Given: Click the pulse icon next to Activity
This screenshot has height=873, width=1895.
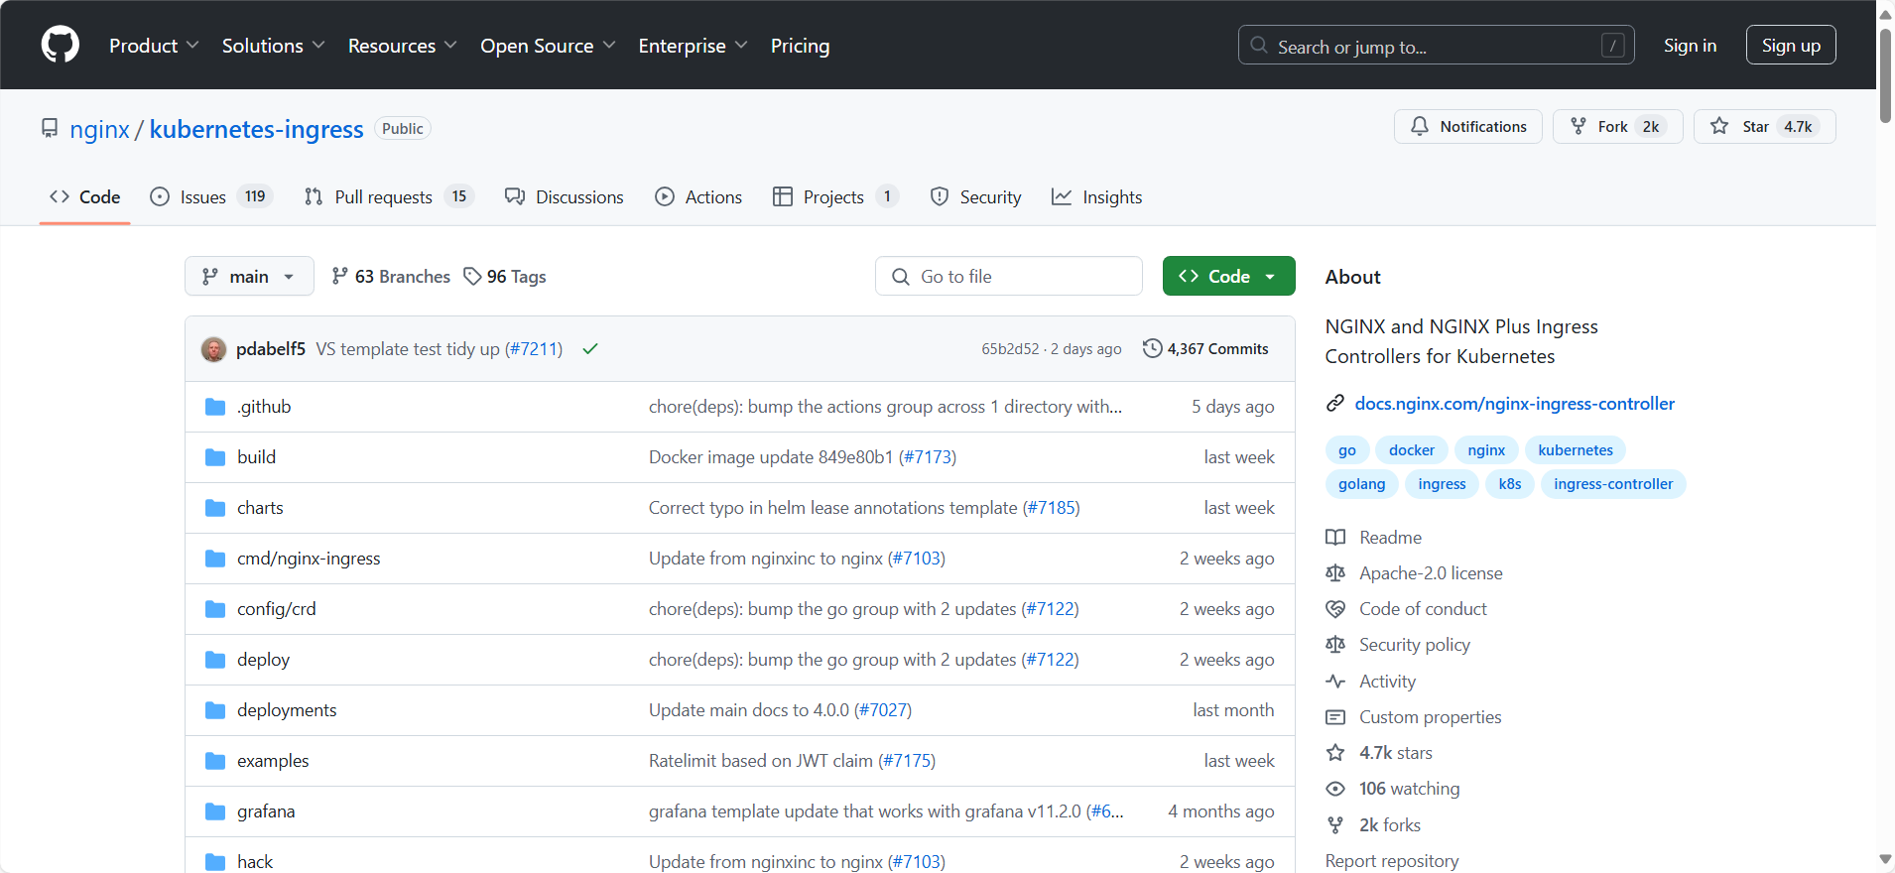Looking at the screenshot, I should pos(1335,682).
